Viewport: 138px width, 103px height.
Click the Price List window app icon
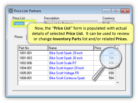click(11, 11)
